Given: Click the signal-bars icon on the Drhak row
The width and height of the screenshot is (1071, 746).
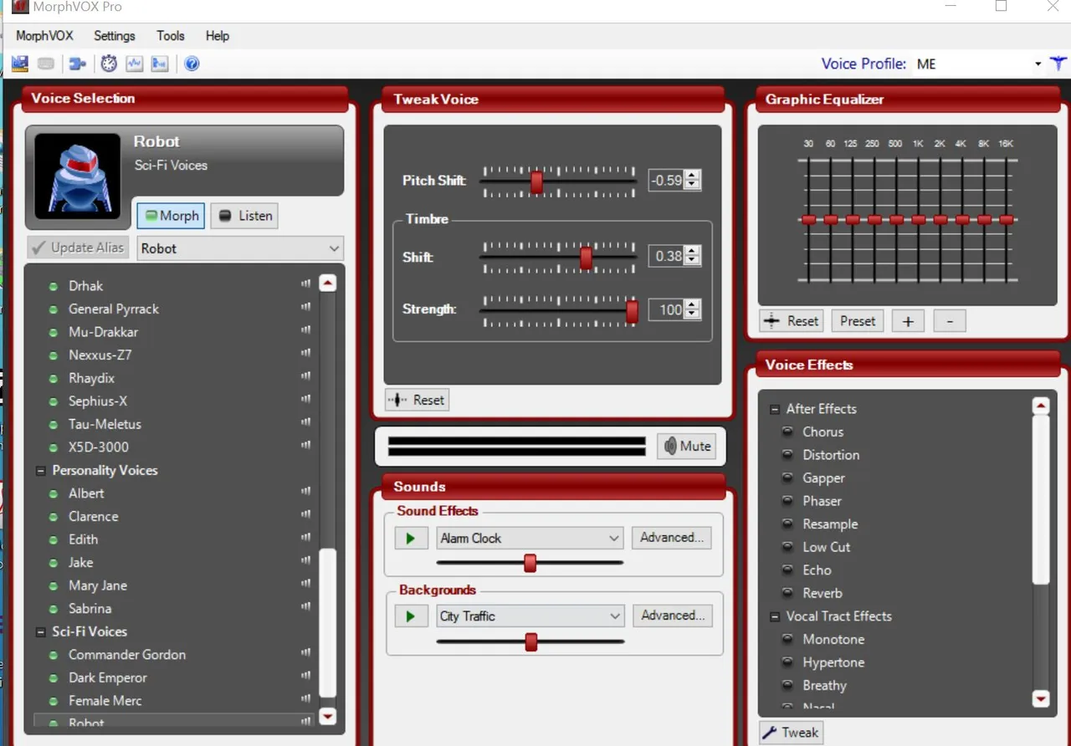Looking at the screenshot, I should click(x=306, y=284).
